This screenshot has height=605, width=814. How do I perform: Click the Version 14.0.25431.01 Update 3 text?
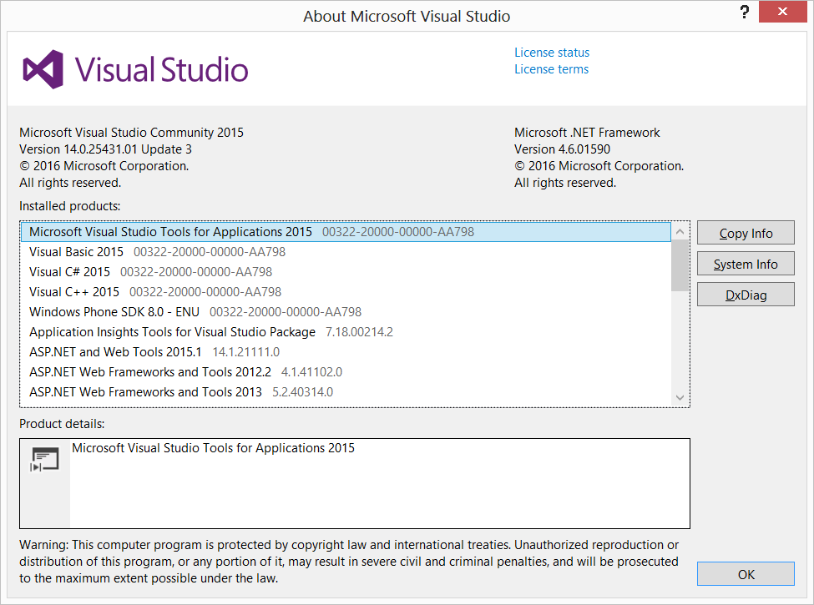tap(105, 149)
